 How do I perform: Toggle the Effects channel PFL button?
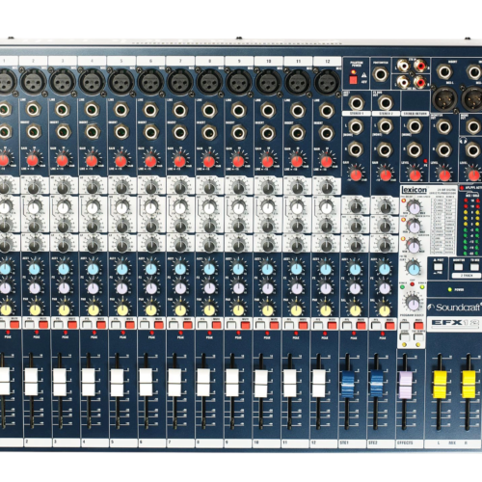tap(405, 326)
